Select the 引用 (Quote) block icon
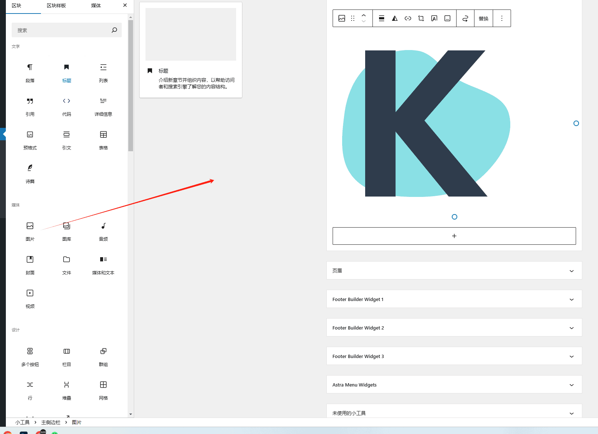Screen dimensions: 598x434 pyautogui.click(x=30, y=106)
